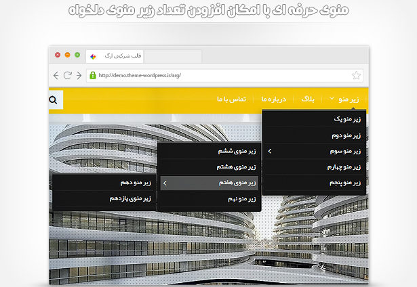
Task: Click the tab's colorful favicon
Action: coord(93,56)
